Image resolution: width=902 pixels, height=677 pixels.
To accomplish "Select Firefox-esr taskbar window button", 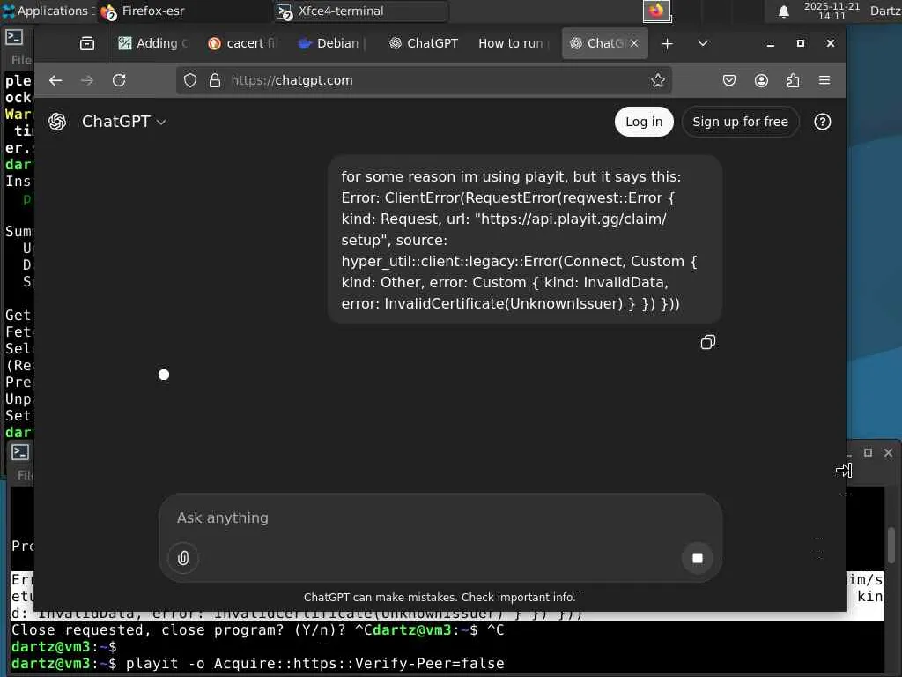I will coord(183,11).
